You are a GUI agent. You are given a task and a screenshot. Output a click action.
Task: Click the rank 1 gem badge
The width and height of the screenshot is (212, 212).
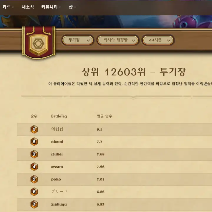pos(34,129)
